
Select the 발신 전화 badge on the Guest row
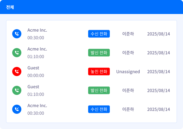[99, 90]
